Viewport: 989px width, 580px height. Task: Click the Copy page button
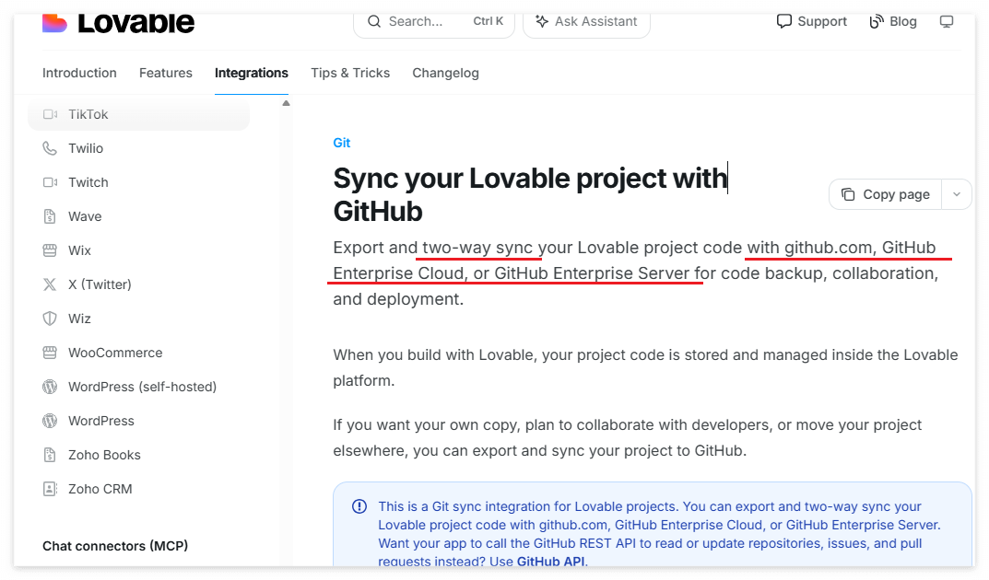point(886,194)
